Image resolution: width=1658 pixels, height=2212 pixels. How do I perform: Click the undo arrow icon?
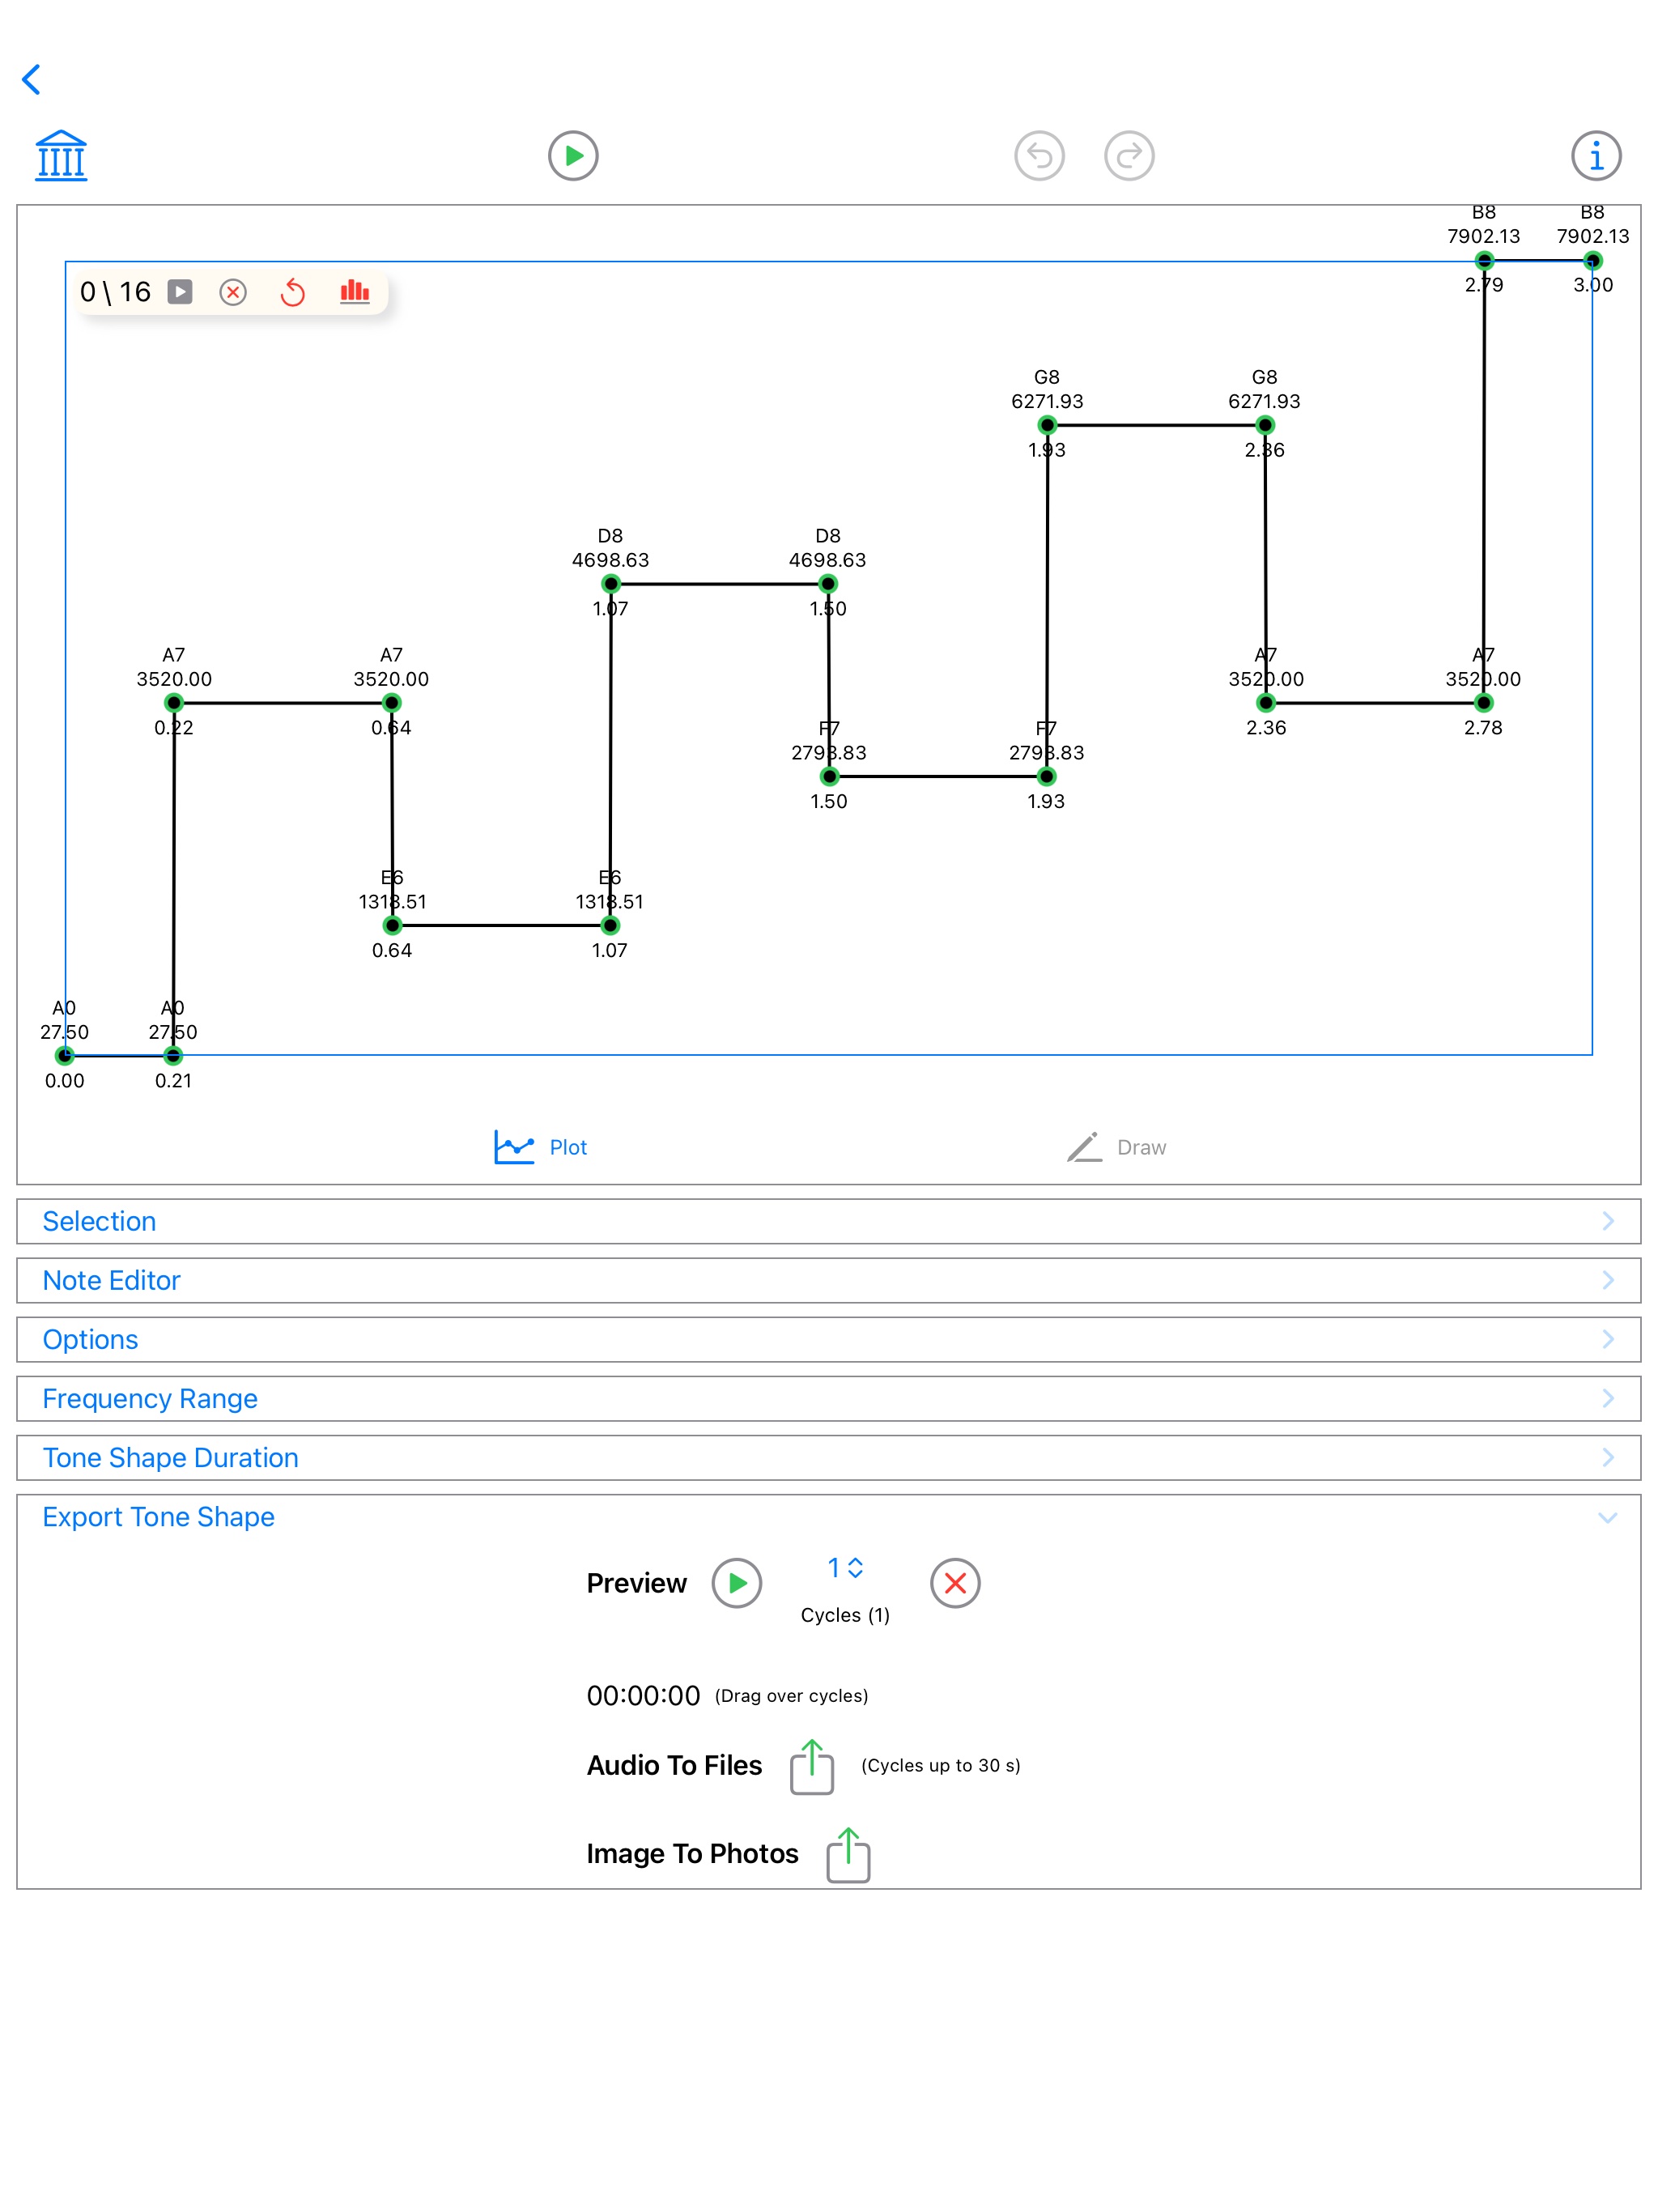pos(1039,154)
